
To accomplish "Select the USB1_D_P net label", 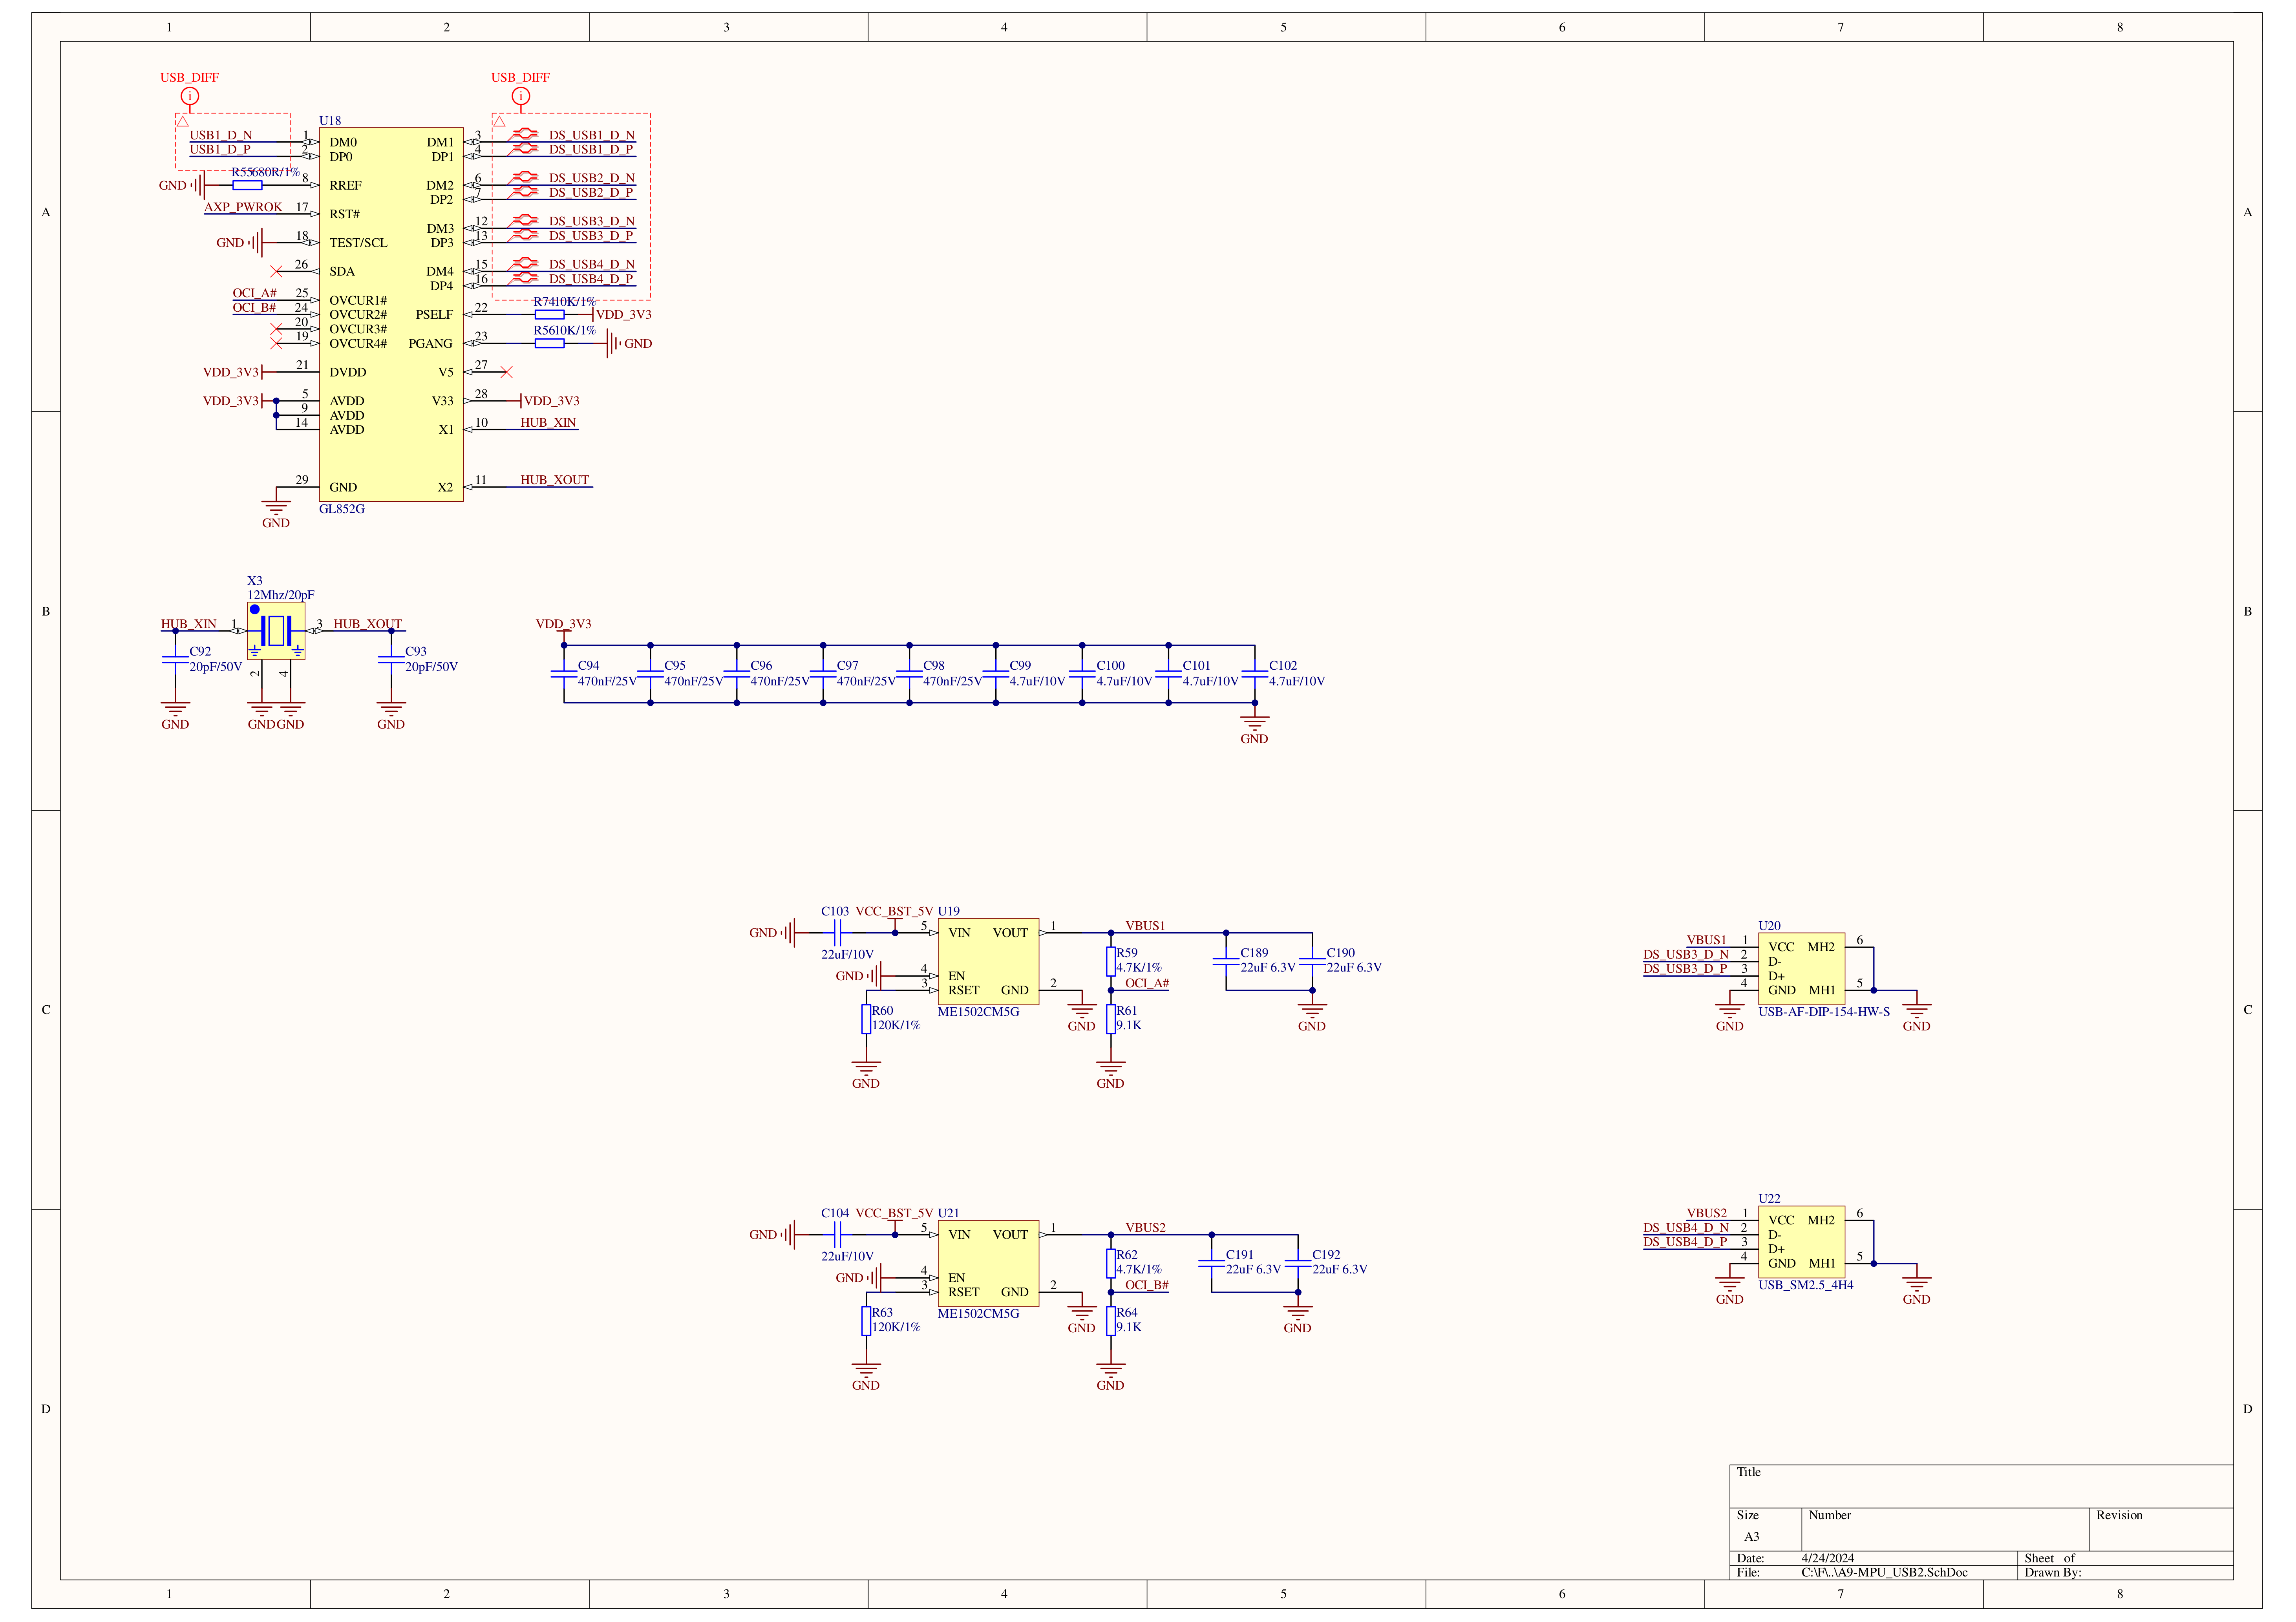I will point(220,149).
